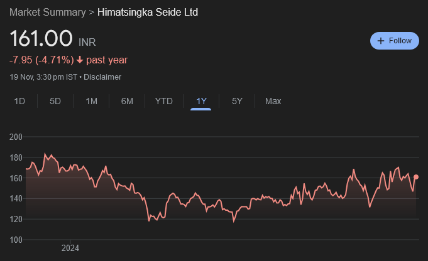Click the 140 y-axis label
The height and width of the screenshot is (261, 428).
pyautogui.click(x=16, y=199)
